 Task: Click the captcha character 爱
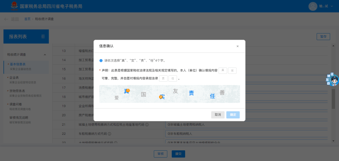point(117,98)
